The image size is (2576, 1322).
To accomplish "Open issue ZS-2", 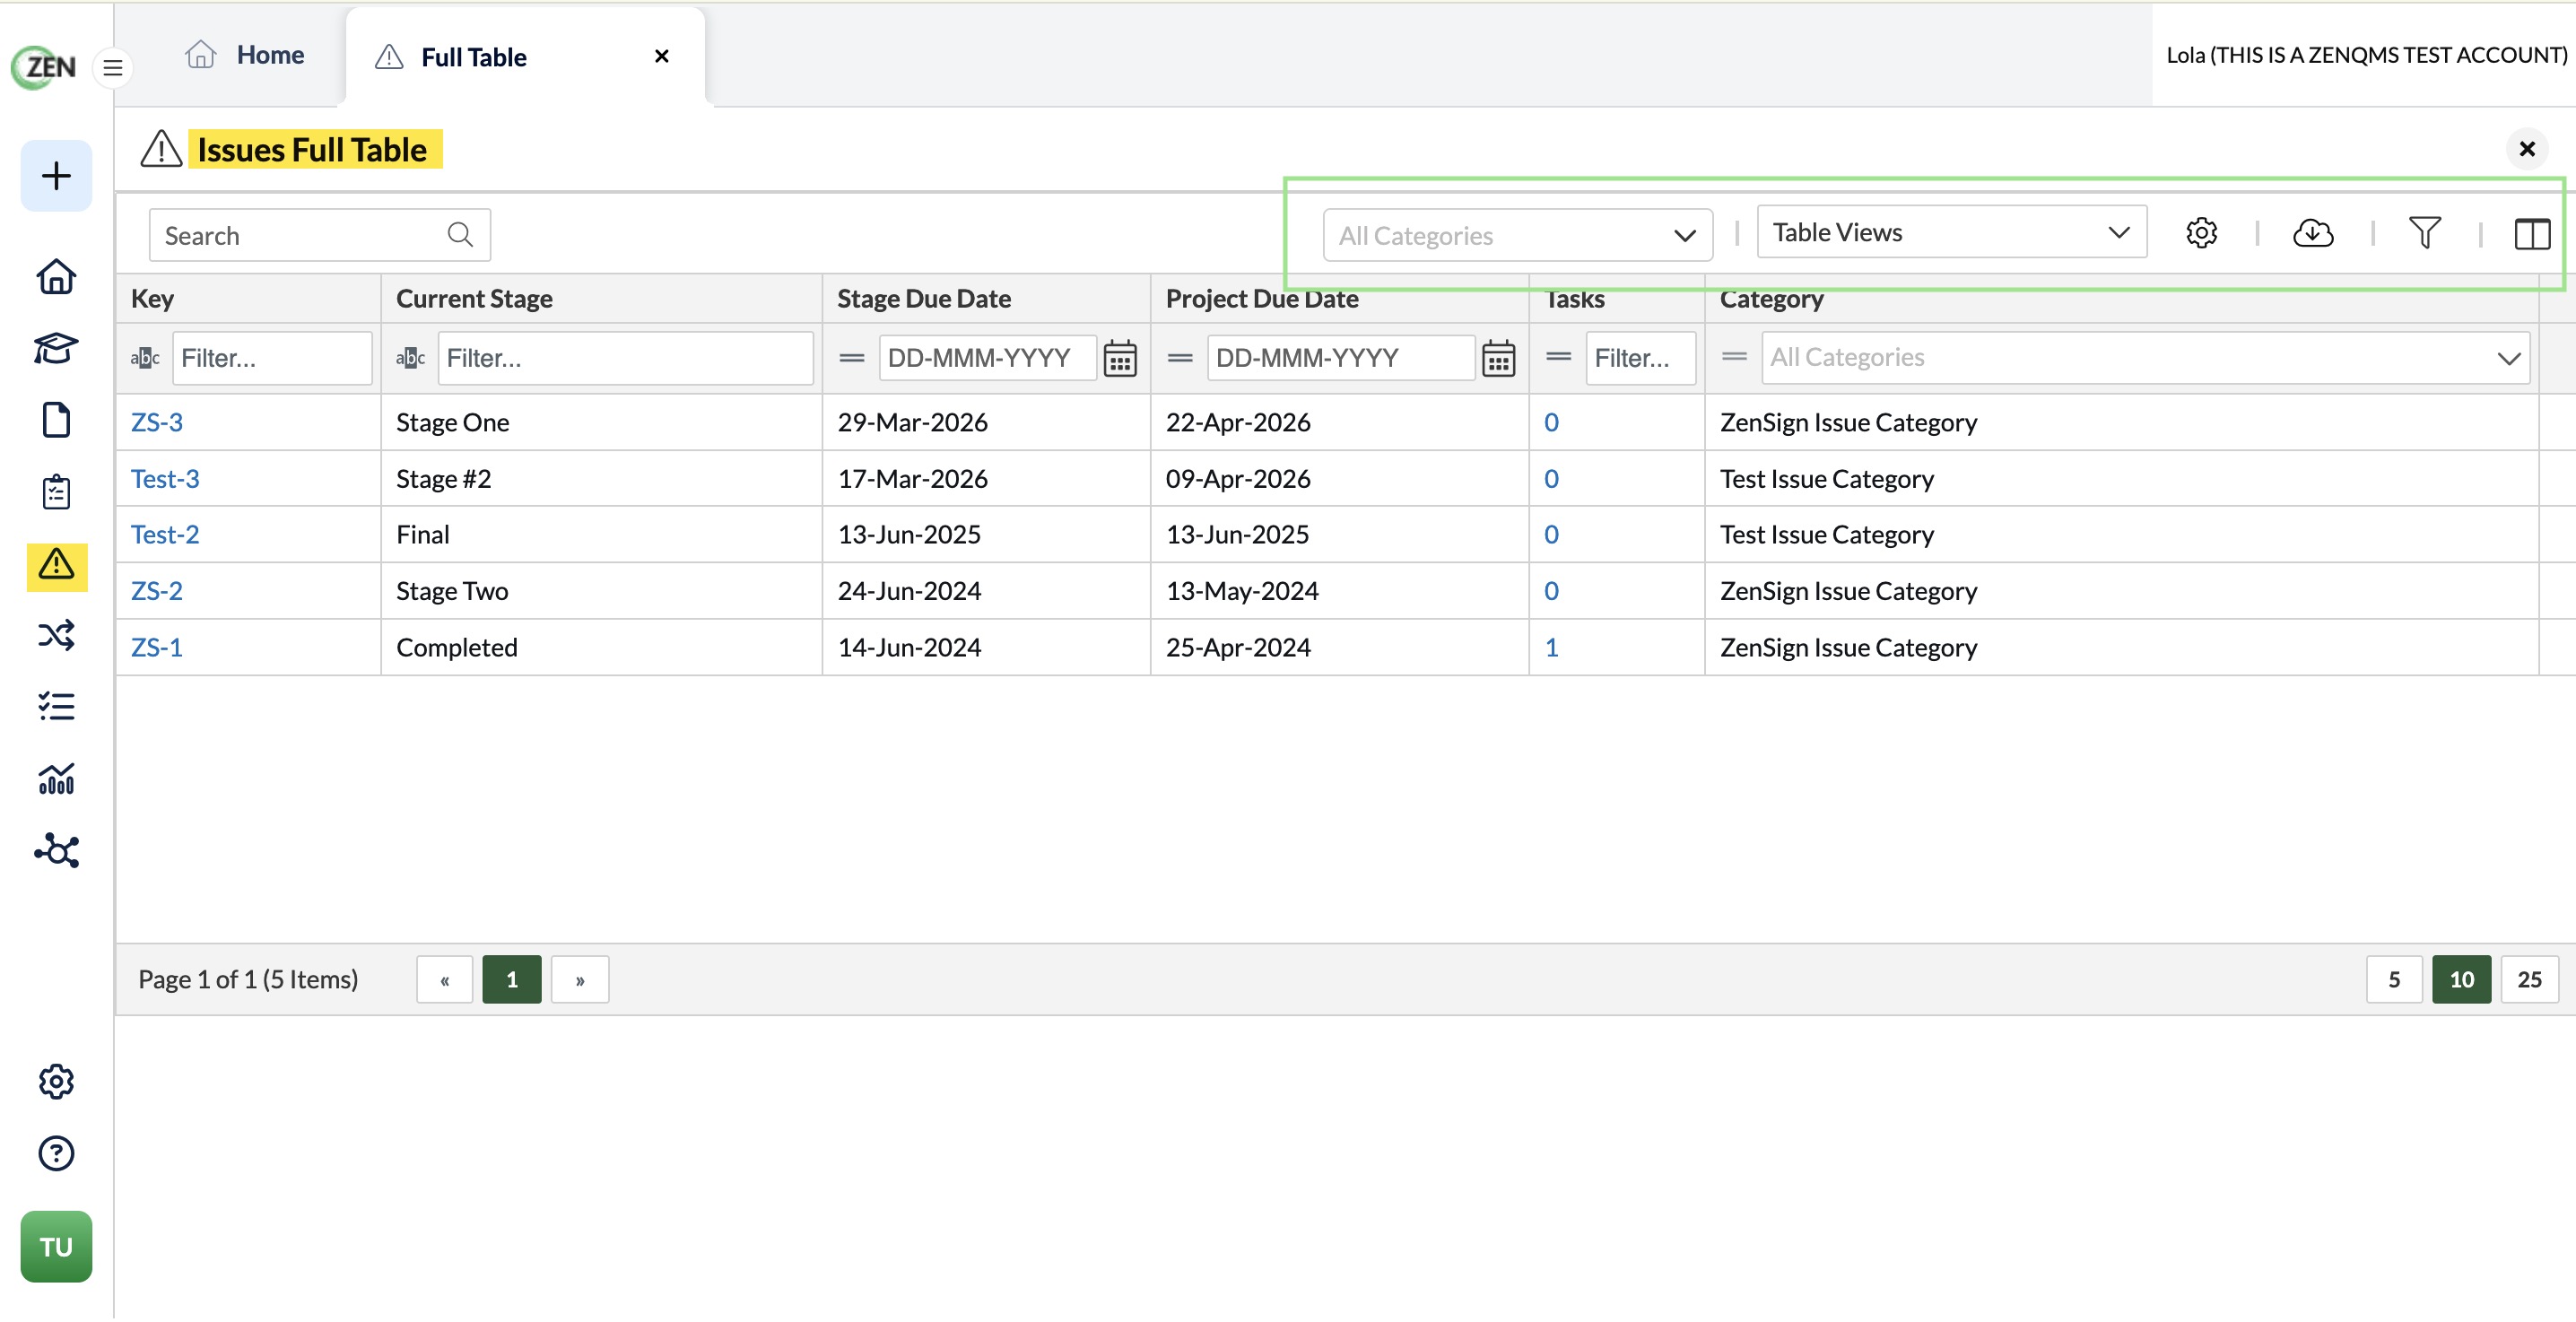I will point(157,591).
